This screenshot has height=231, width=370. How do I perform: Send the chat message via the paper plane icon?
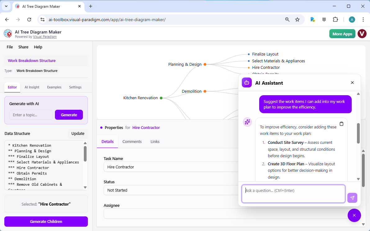click(352, 198)
